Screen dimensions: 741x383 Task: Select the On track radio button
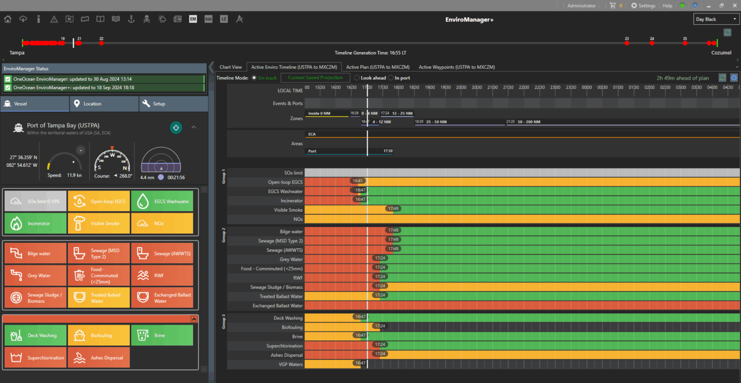pos(254,78)
